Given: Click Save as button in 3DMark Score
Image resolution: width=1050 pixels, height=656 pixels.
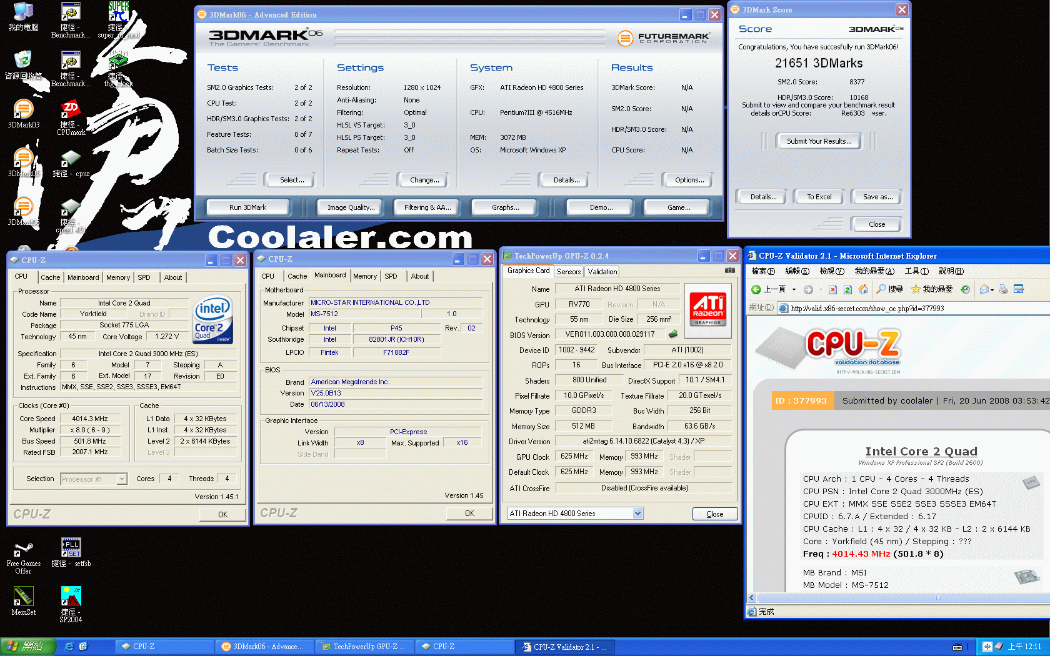Looking at the screenshot, I should [877, 197].
